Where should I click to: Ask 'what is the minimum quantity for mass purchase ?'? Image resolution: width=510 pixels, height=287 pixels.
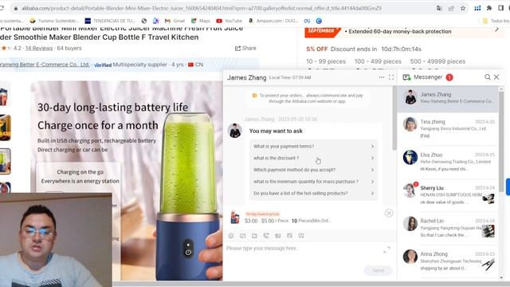tap(314, 182)
